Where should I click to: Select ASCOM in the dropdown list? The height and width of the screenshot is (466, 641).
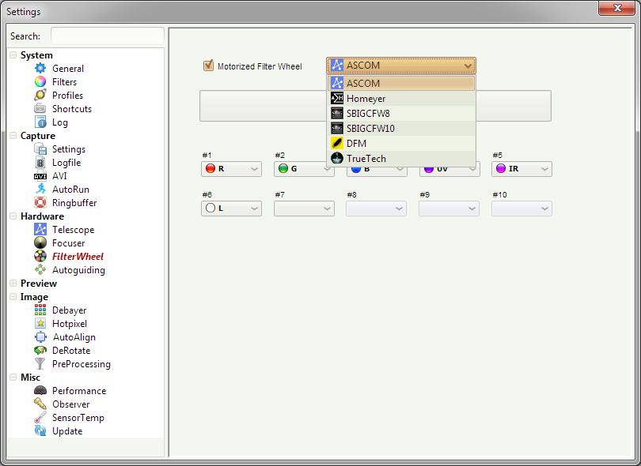[401, 83]
